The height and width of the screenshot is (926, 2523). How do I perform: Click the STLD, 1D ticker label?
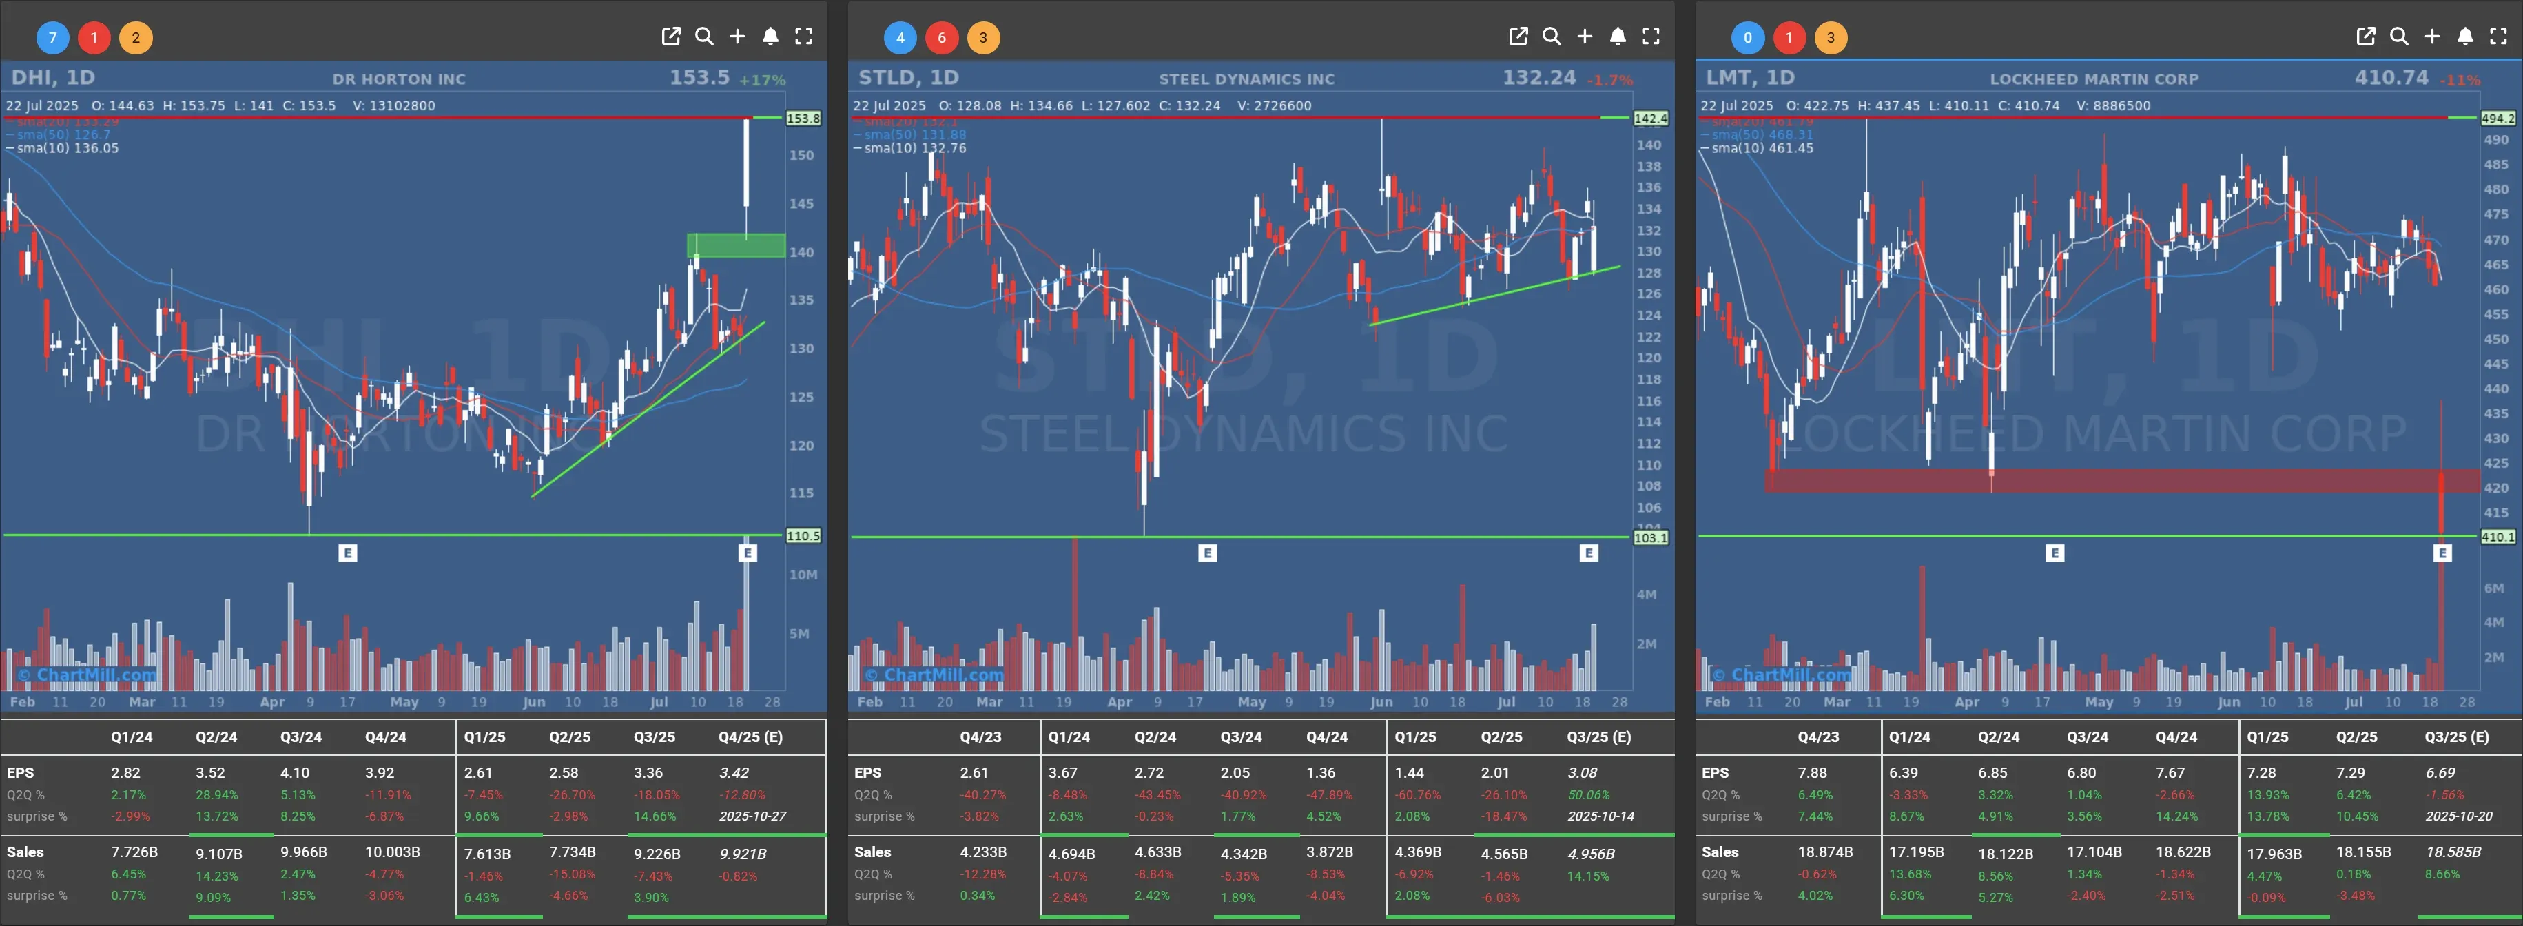click(x=909, y=77)
